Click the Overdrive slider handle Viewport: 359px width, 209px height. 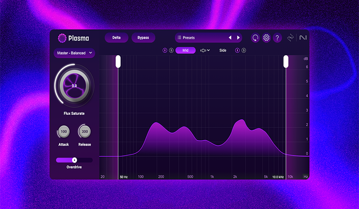tap(74, 160)
